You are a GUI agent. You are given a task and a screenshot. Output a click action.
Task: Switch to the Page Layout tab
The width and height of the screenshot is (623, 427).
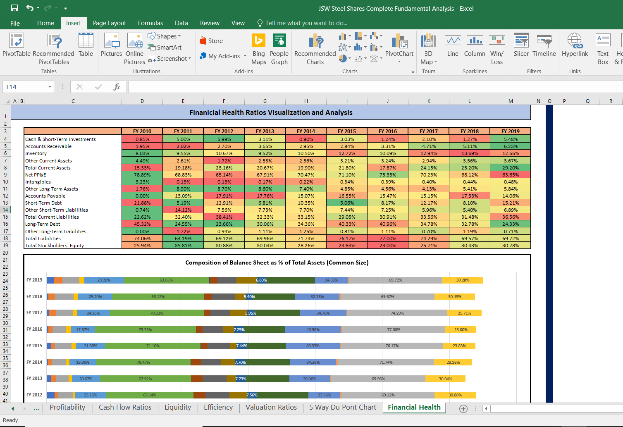point(110,23)
